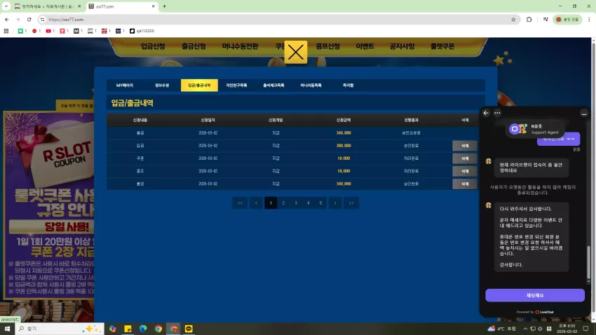This screenshot has height=335, width=596.
Task: Select the 출금신청 menu item
Action: tap(194, 46)
